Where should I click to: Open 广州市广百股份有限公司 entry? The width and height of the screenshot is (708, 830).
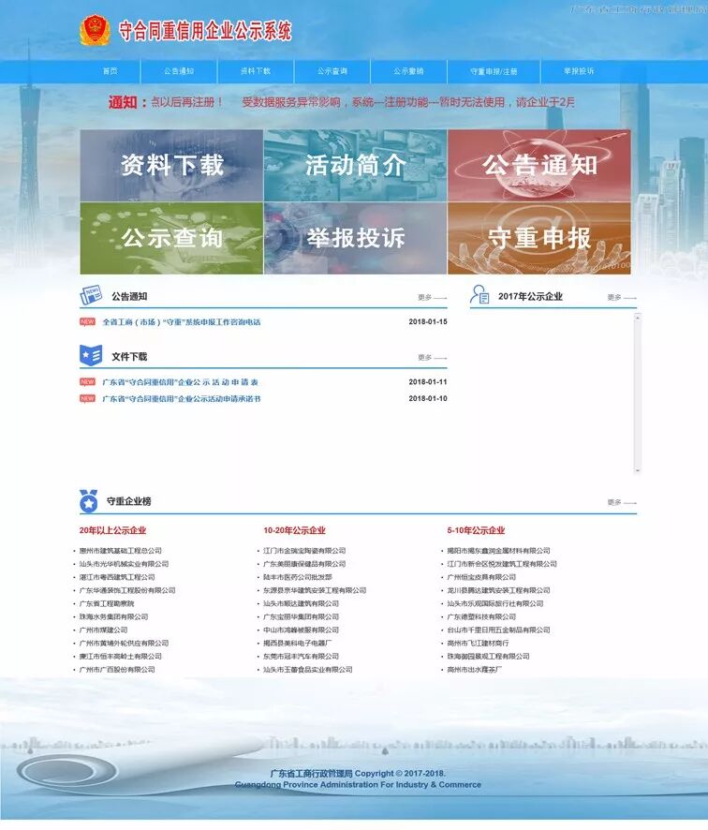click(x=117, y=670)
